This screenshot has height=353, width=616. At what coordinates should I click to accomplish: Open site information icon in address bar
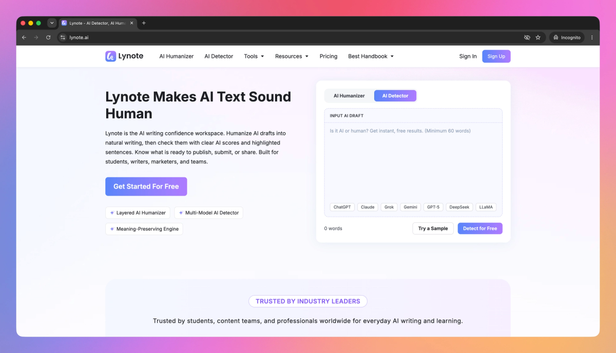point(63,37)
